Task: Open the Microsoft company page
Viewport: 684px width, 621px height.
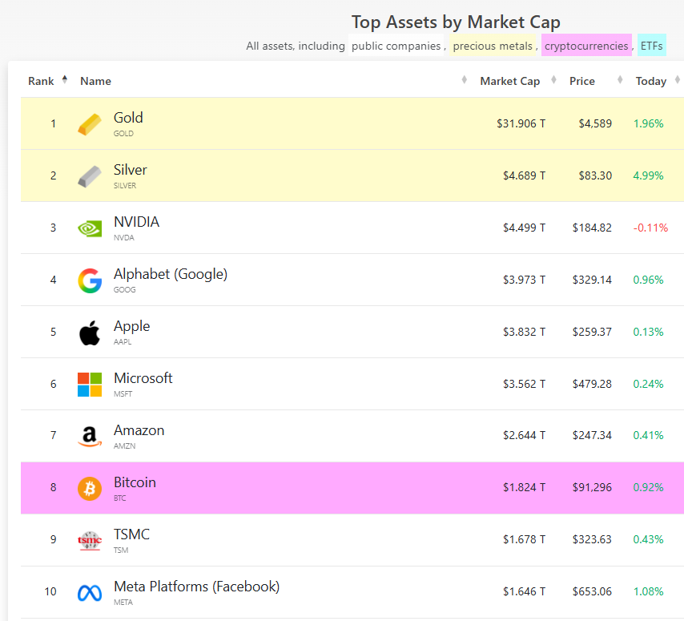Action: click(143, 378)
